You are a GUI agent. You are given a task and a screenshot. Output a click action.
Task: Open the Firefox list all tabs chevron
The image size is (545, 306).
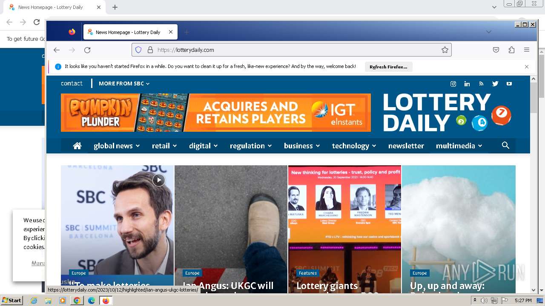[x=489, y=32]
